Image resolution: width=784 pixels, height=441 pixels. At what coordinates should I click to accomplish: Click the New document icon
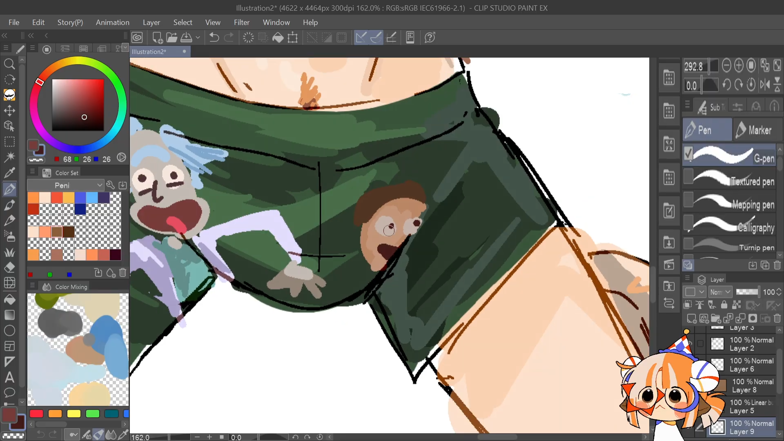click(157, 38)
